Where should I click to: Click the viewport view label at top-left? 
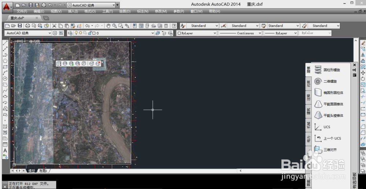(x=26, y=42)
